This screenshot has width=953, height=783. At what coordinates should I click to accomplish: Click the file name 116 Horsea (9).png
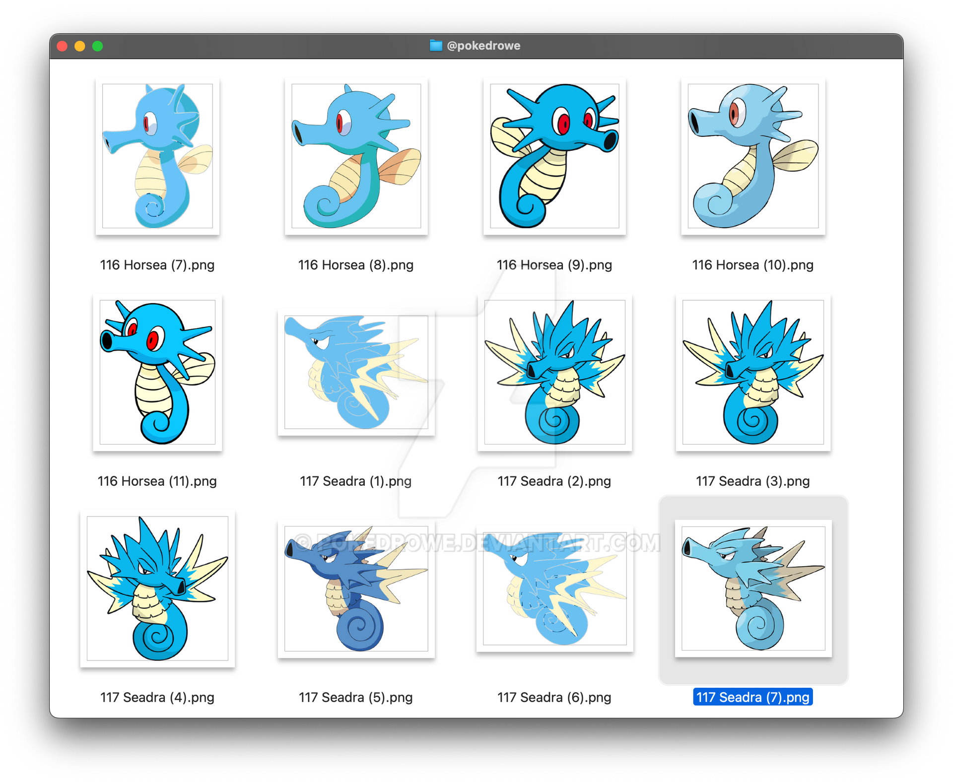point(554,265)
